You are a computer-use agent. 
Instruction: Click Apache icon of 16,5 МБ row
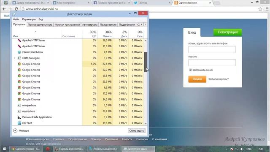click(19, 41)
